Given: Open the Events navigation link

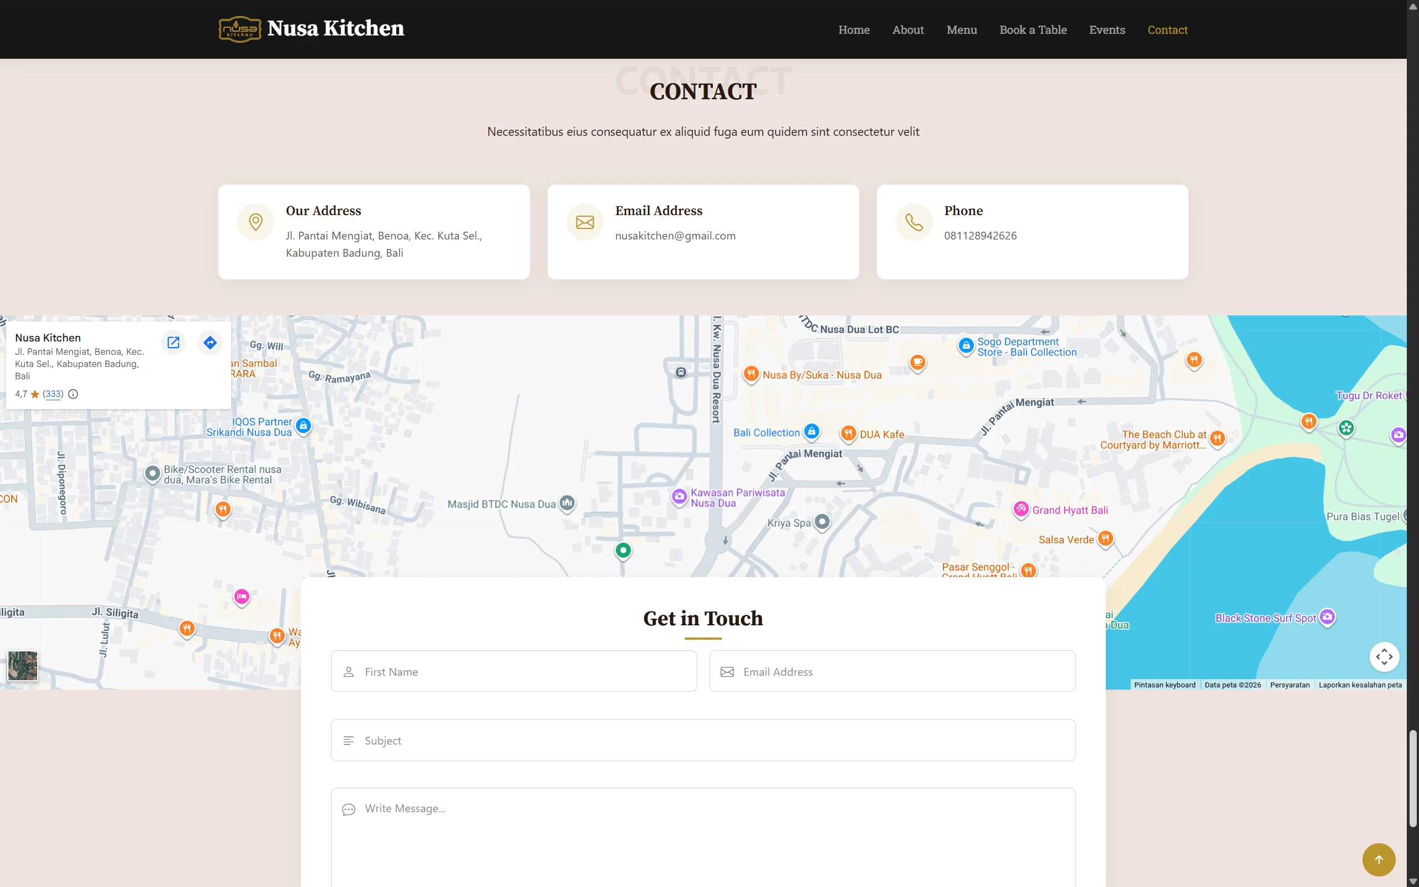Looking at the screenshot, I should (1106, 30).
